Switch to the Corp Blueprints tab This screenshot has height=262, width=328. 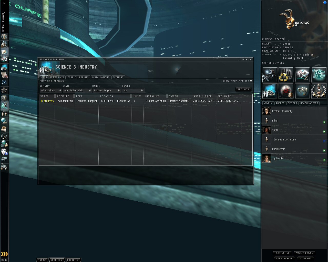tap(78, 77)
